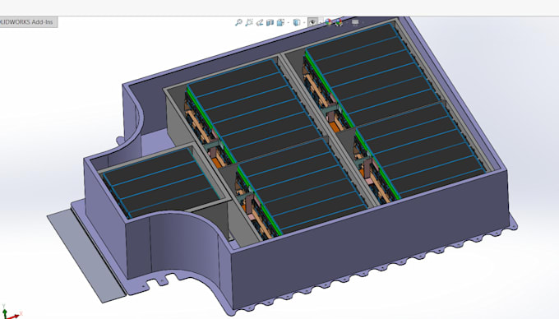Viewport: 559px width, 319px height.
Task: Click the Display Style cube icon
Action: coord(297,22)
